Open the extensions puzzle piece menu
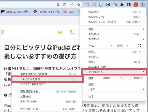The image size is (148, 112). (x=122, y=4)
